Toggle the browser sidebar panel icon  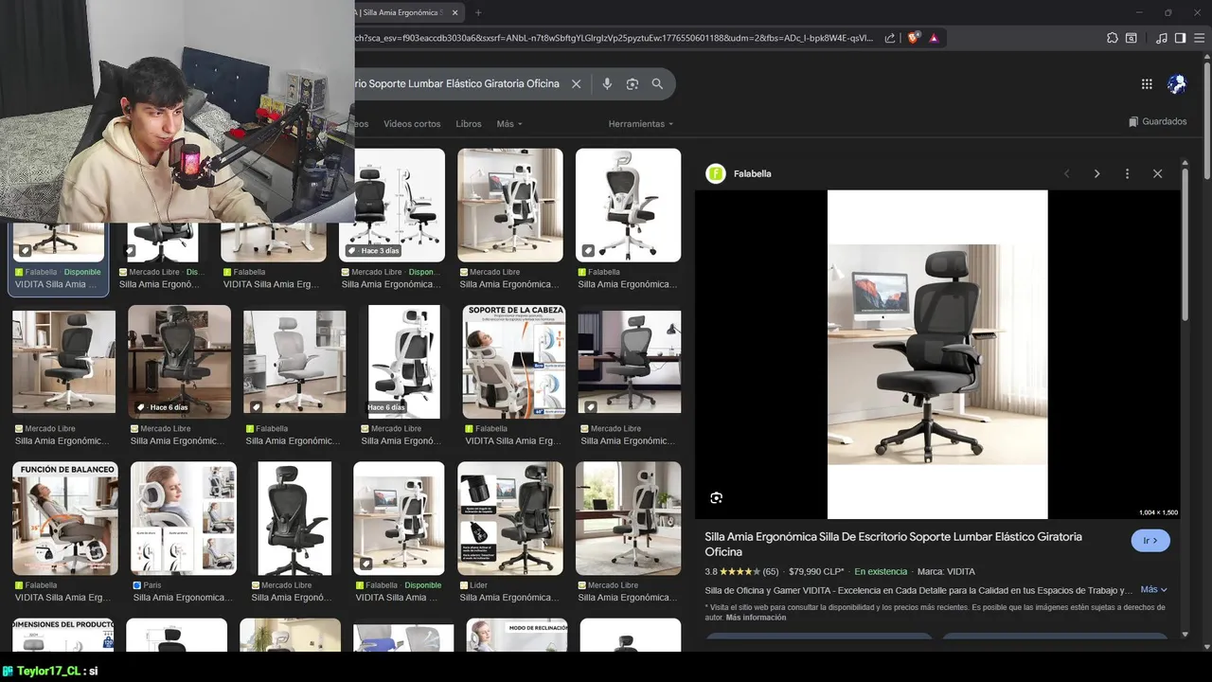point(1180,38)
